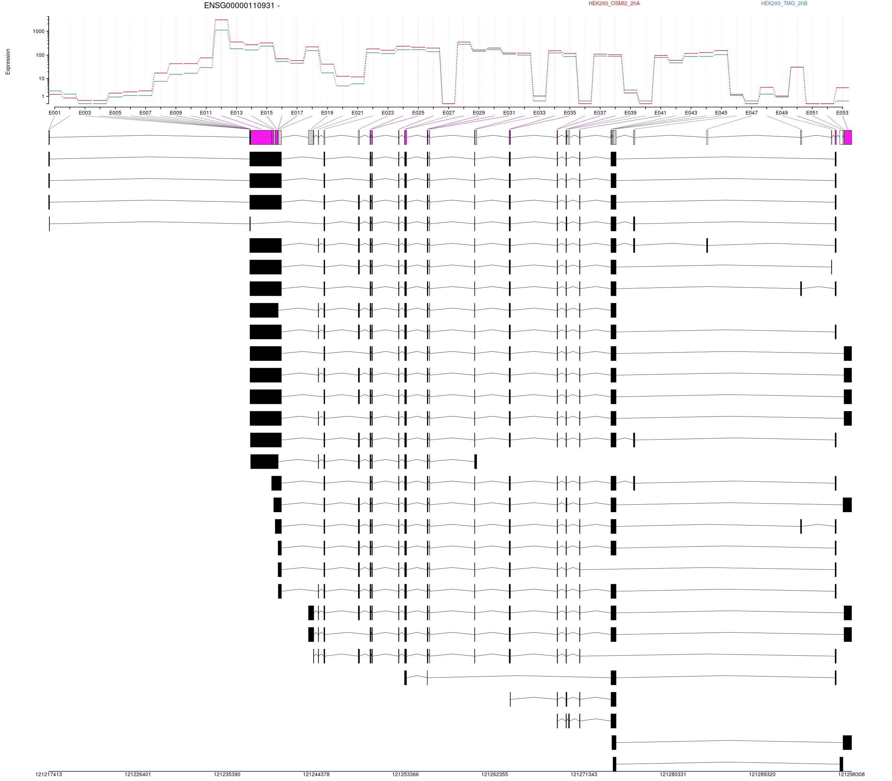Select exon label E003
This screenshot has width=892, height=781.
tap(85, 113)
